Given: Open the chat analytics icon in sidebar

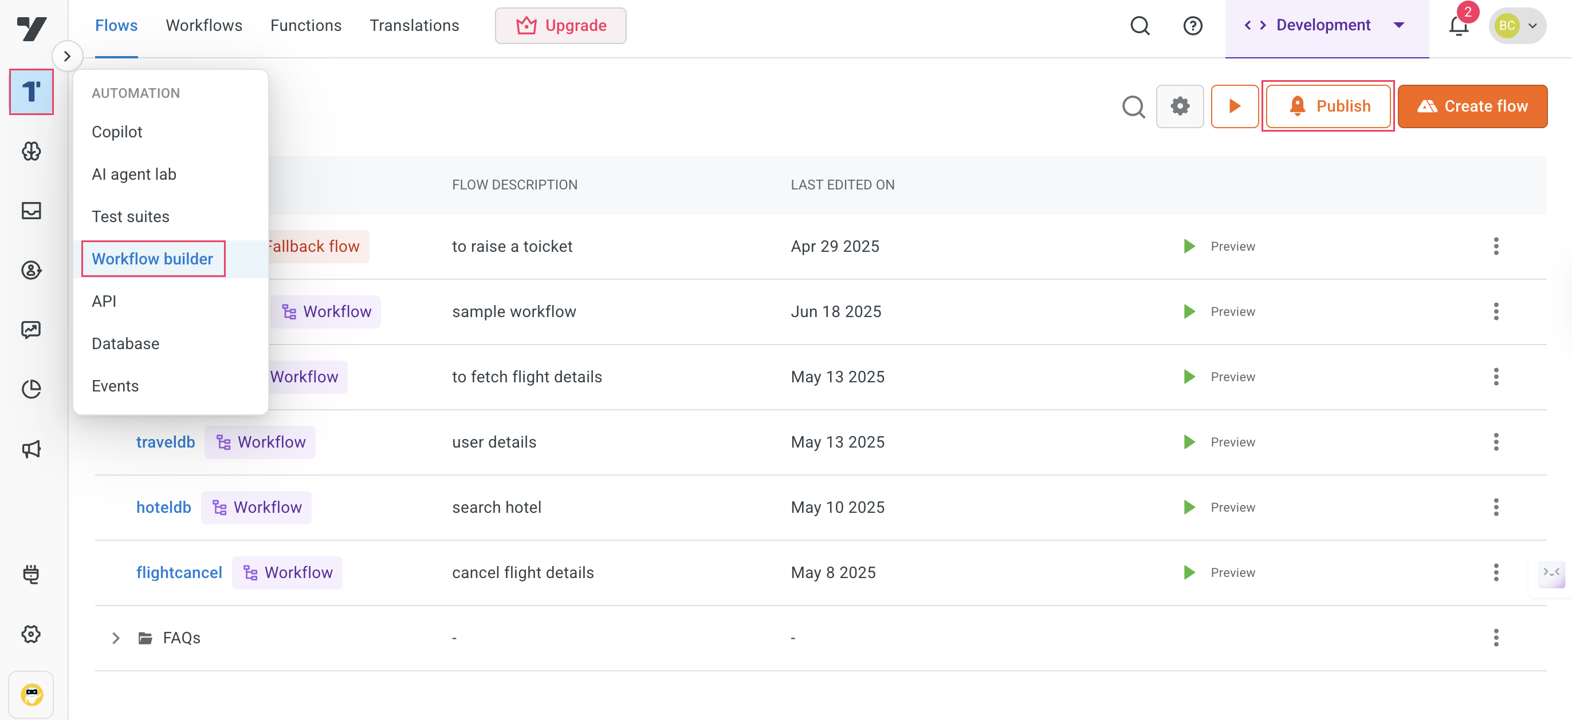Looking at the screenshot, I should pos(31,330).
